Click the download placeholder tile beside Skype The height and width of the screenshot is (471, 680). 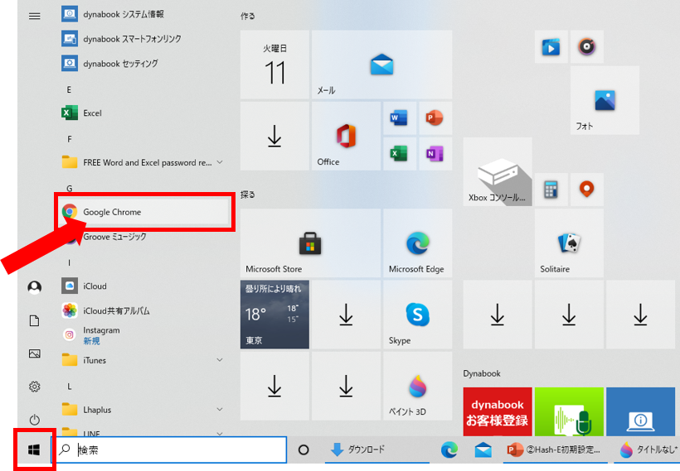(x=346, y=315)
